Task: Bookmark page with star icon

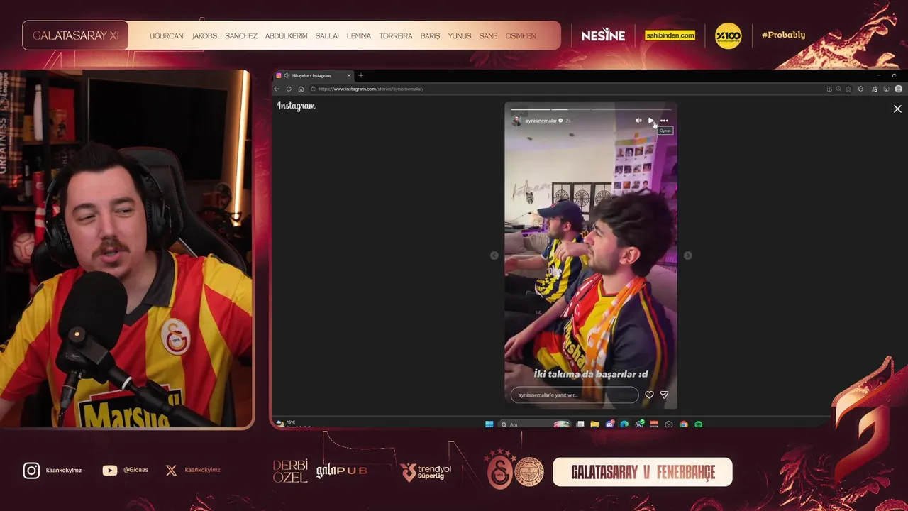Action: [848, 89]
